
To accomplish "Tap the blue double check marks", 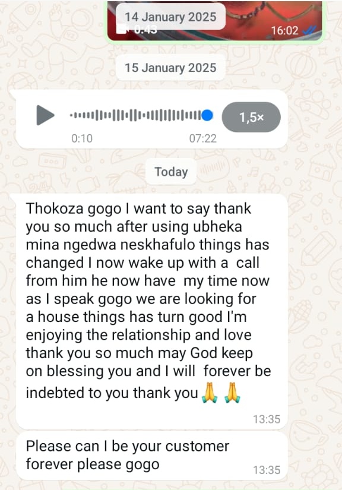I will (x=309, y=30).
